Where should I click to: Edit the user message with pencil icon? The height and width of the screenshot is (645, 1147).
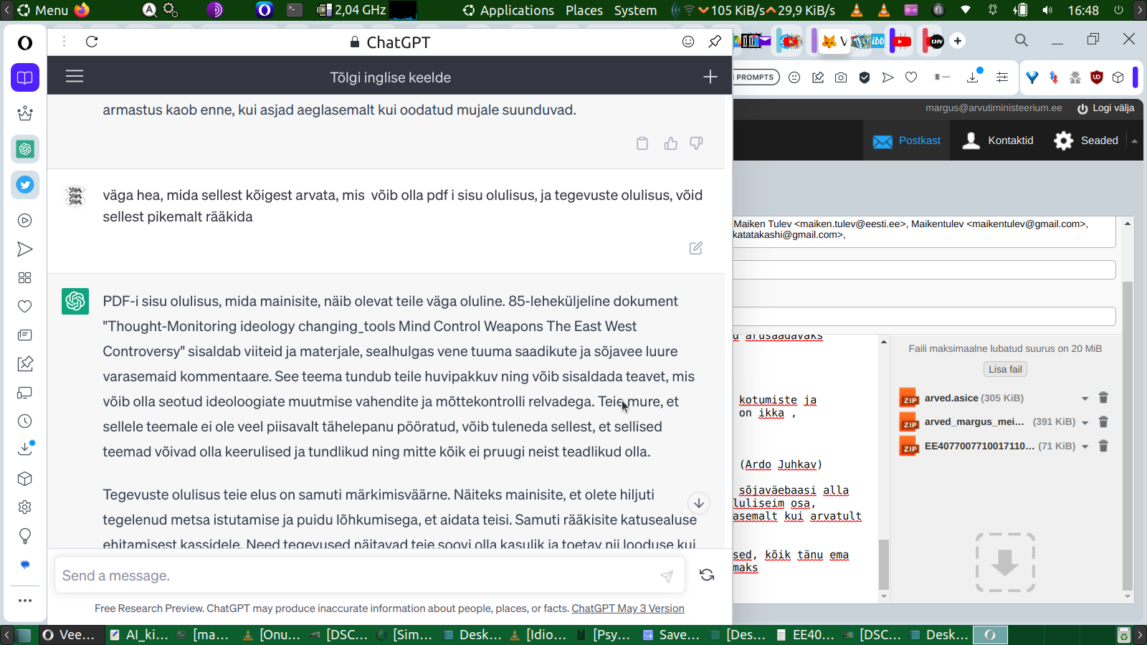(x=696, y=248)
